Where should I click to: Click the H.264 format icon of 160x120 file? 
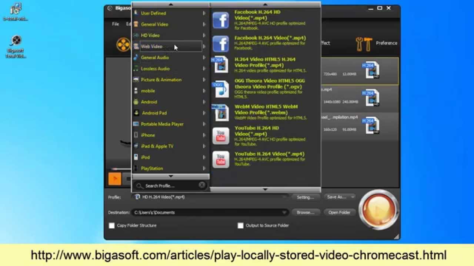(371, 125)
